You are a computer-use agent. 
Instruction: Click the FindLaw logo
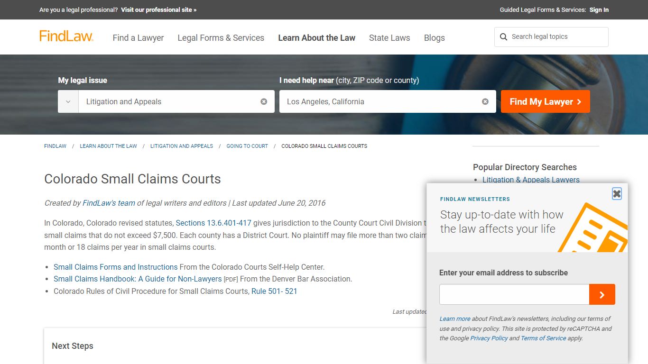(x=66, y=36)
